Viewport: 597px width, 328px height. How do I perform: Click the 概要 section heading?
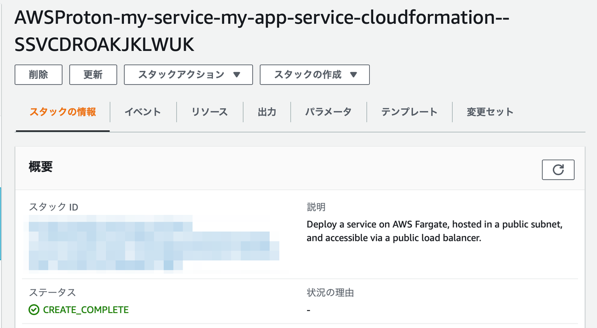[41, 167]
